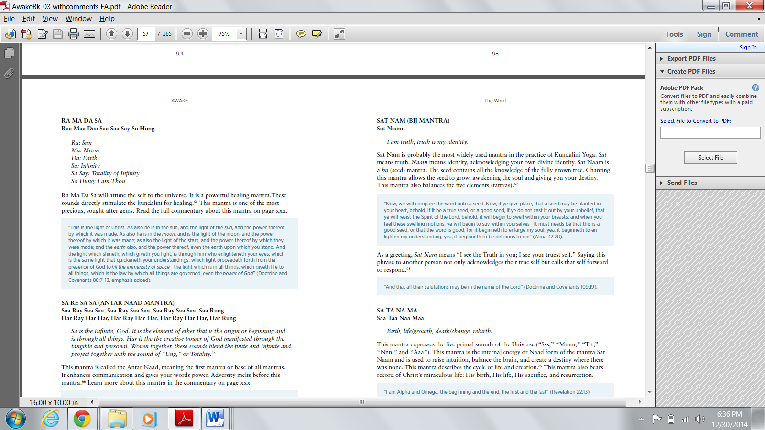Image resolution: width=765 pixels, height=430 pixels.
Task: Open Google Chrome from the taskbar
Action: pyautogui.click(x=82, y=419)
